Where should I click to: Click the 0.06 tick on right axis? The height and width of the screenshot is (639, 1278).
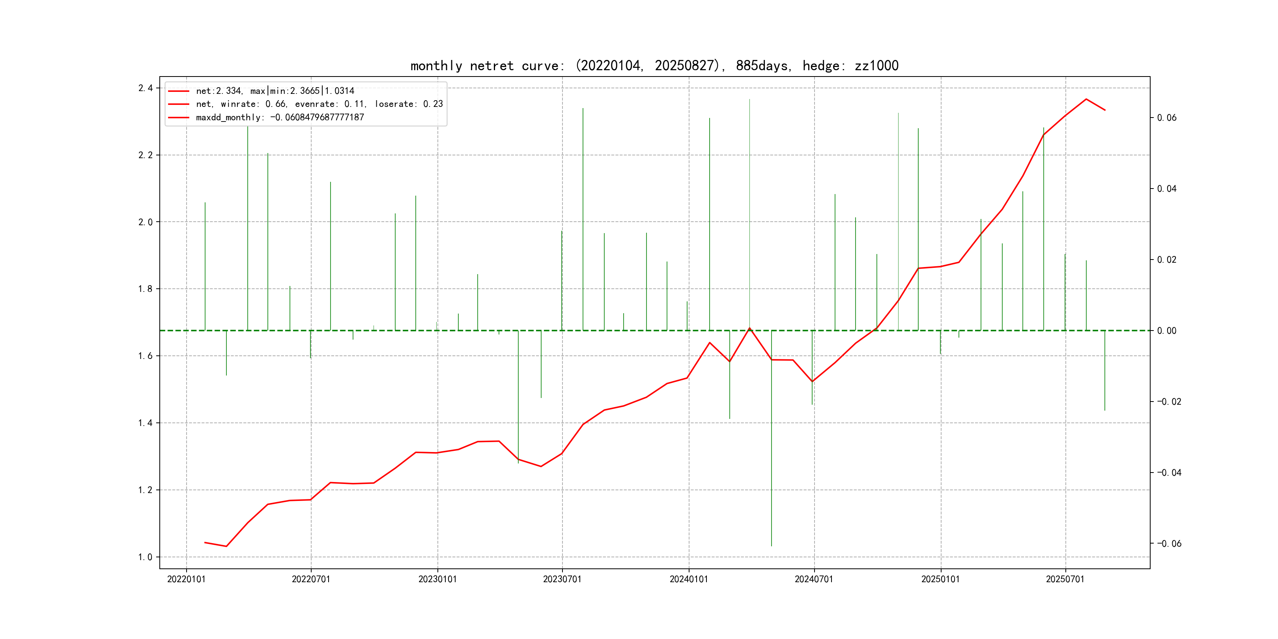[x=1166, y=118]
